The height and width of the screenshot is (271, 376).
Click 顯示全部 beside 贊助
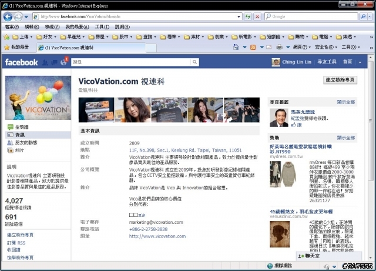click(x=346, y=138)
